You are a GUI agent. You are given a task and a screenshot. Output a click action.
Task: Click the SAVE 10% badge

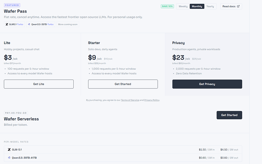167,6
